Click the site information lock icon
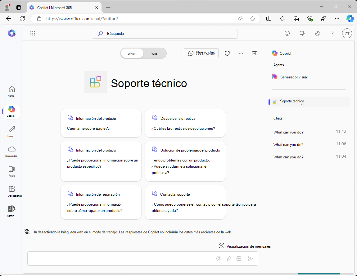The height and width of the screenshot is (276, 357). 39,19
